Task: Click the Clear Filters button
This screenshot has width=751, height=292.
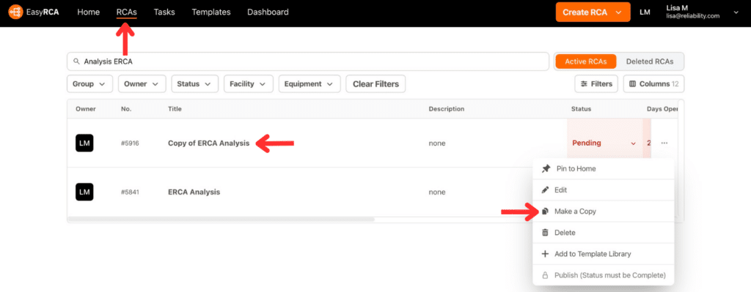Action: pos(375,83)
